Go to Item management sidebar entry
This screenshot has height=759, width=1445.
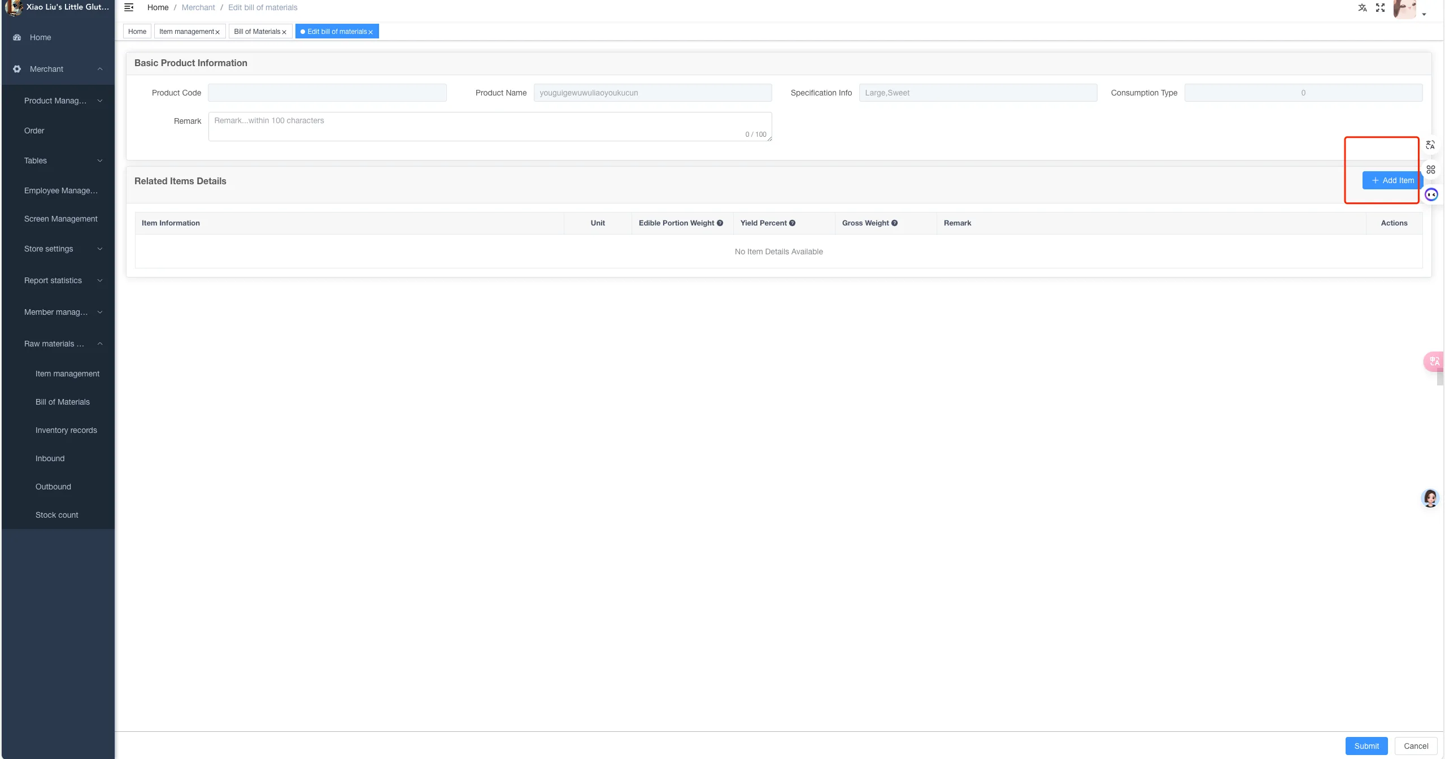click(67, 374)
